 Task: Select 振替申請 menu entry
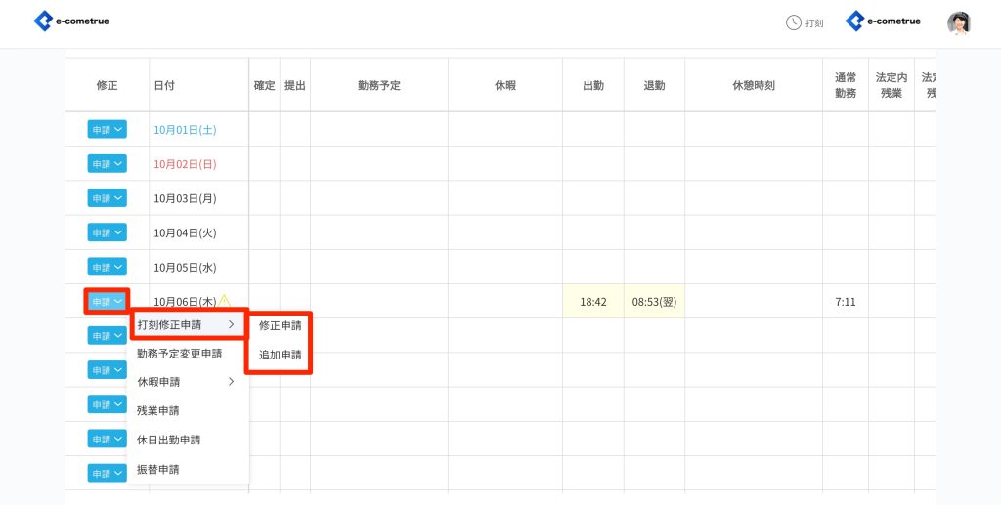click(158, 469)
